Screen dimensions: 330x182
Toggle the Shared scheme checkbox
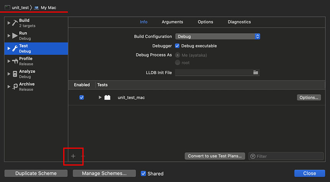[144, 173]
